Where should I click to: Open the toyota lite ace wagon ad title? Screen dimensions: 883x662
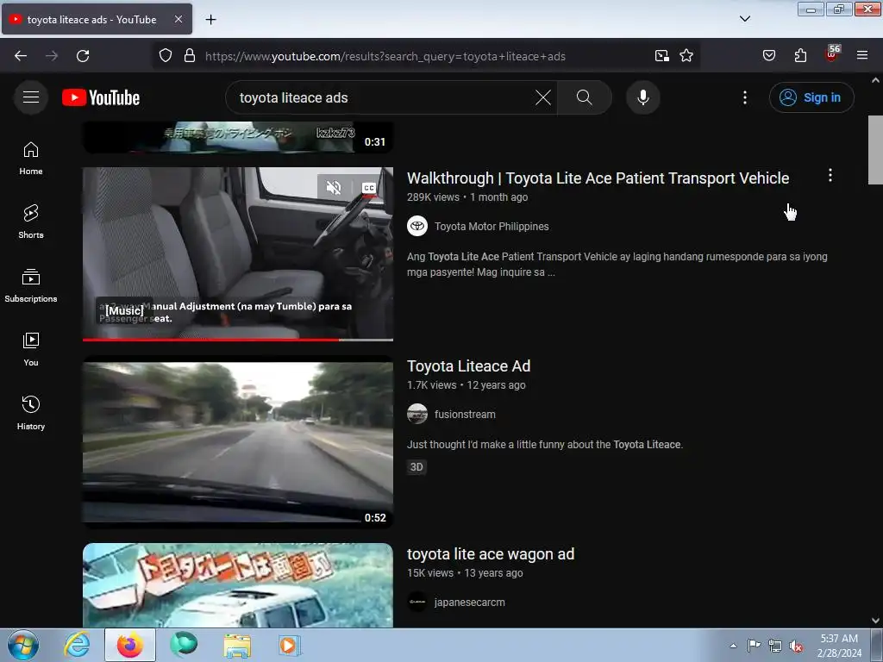[491, 554]
